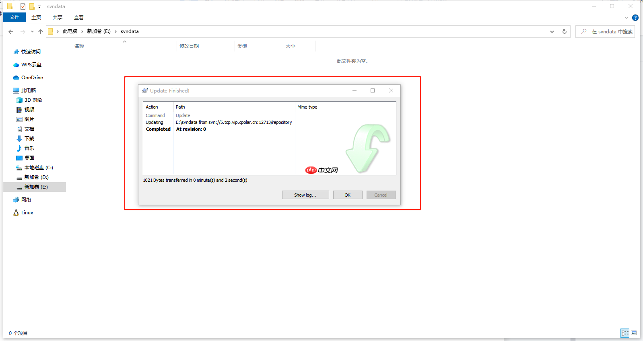Open the 文档 documents folder icon
Image resolution: width=643 pixels, height=341 pixels.
pyautogui.click(x=19, y=129)
